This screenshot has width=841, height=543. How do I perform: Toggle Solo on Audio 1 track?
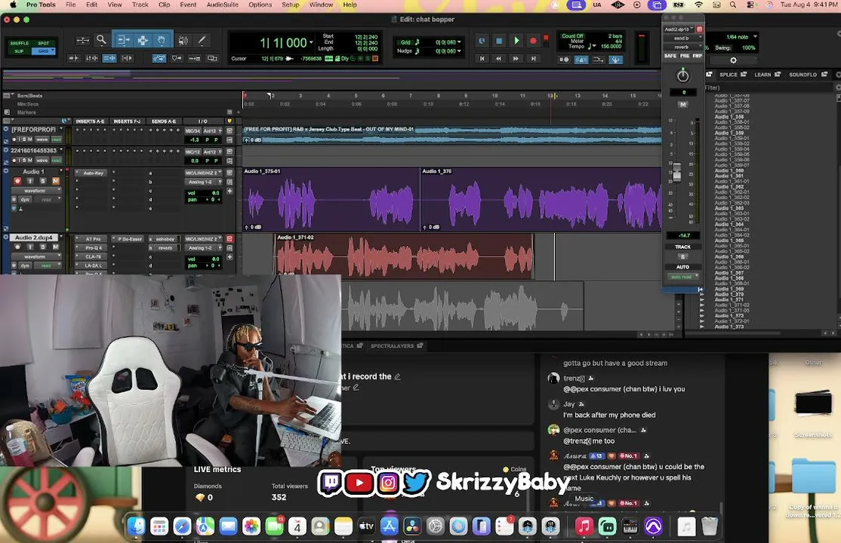pyautogui.click(x=43, y=181)
